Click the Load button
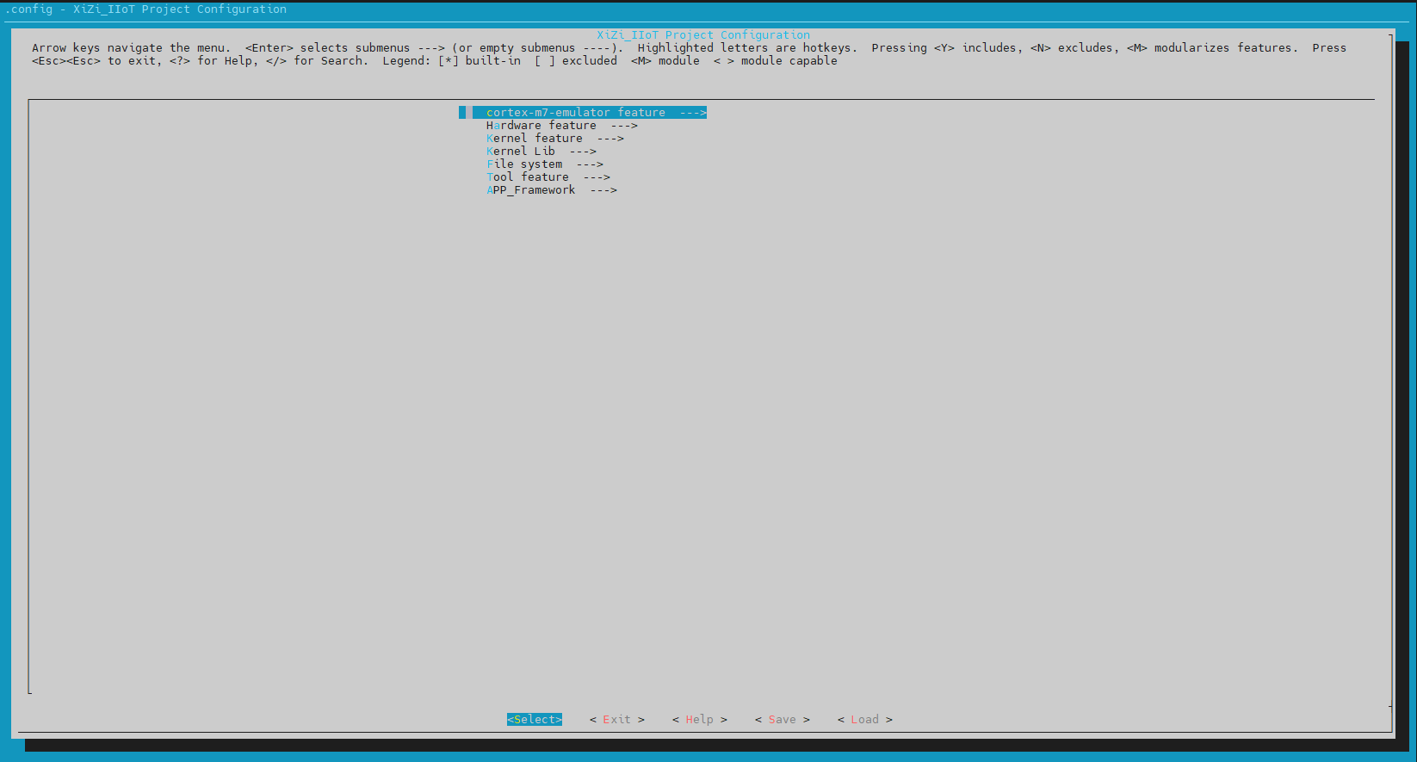The image size is (1417, 762). click(865, 720)
